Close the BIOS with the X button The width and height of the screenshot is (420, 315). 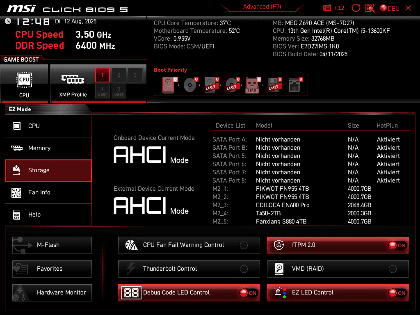click(409, 8)
